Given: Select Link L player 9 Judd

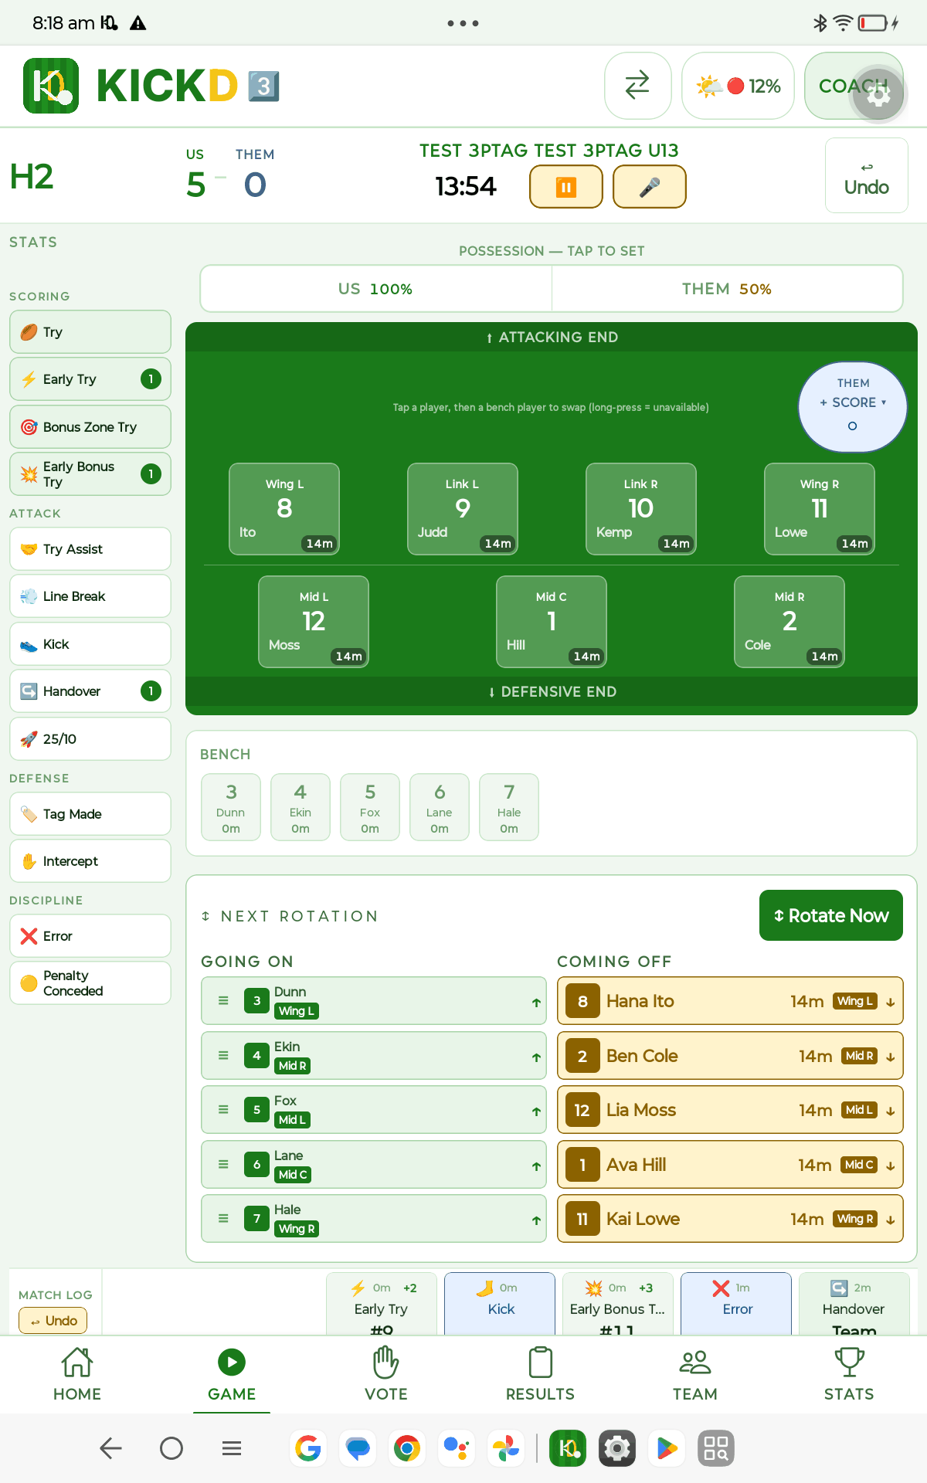Looking at the screenshot, I should coord(463,509).
